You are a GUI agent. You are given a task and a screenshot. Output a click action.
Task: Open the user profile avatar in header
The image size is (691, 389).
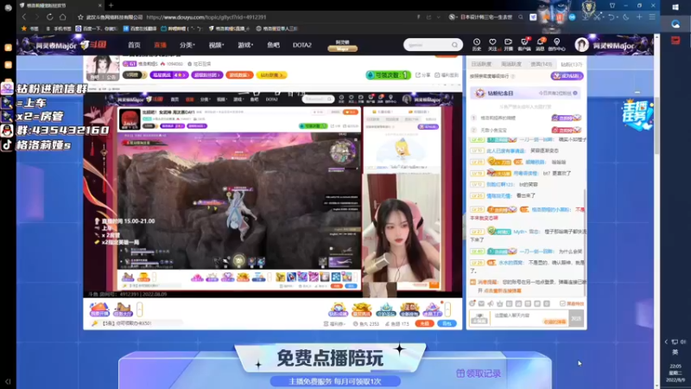(581, 45)
